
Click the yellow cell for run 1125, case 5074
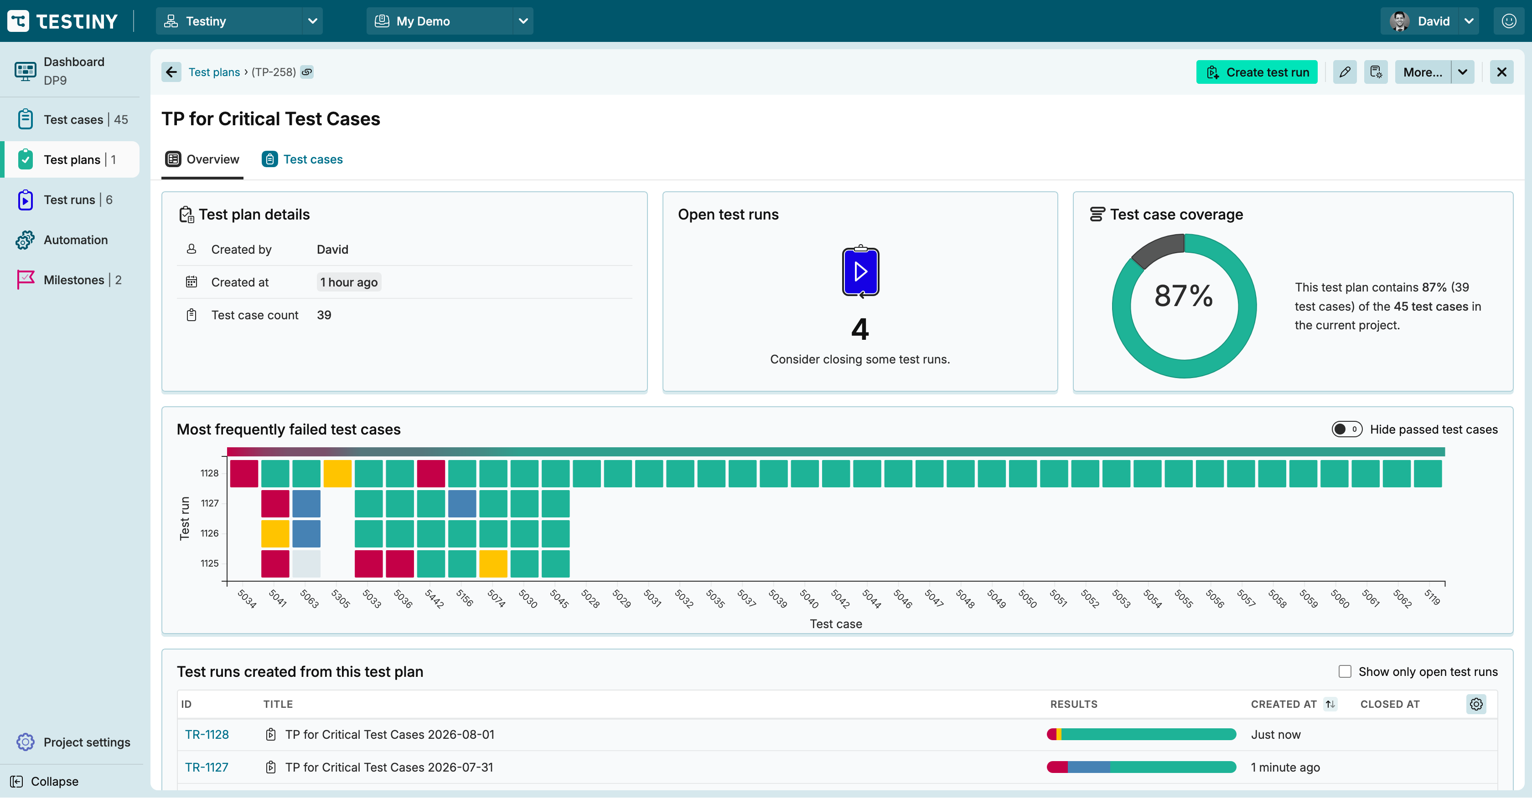click(x=493, y=564)
